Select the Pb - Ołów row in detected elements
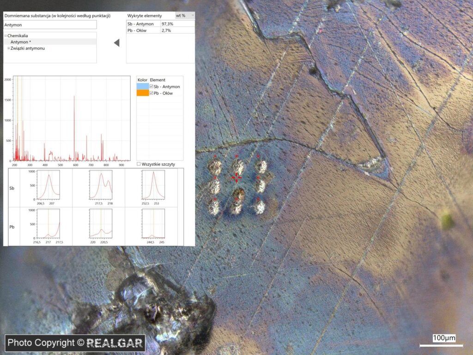The image size is (473, 355). pos(160,31)
